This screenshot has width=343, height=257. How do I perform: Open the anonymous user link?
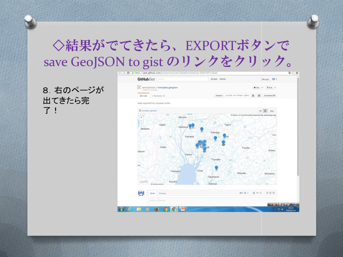(x=148, y=87)
